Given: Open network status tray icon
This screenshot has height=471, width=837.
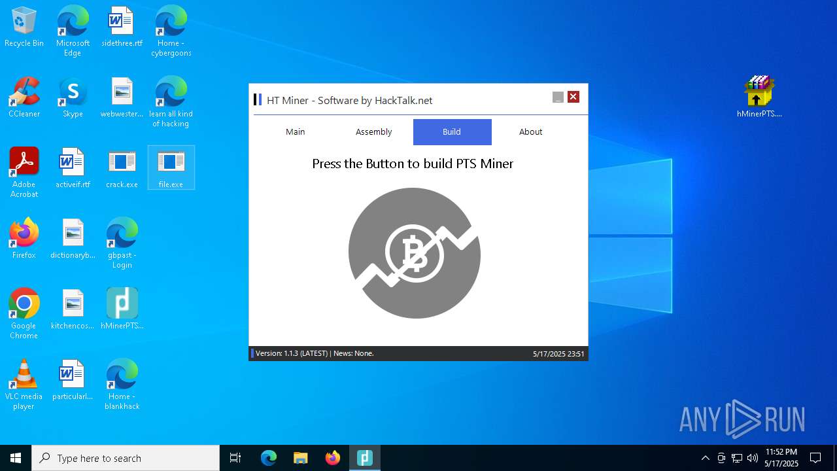Looking at the screenshot, I should tap(737, 458).
